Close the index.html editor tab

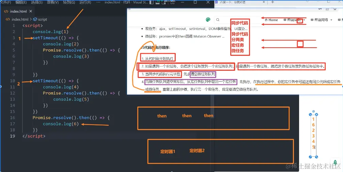tap(31, 11)
